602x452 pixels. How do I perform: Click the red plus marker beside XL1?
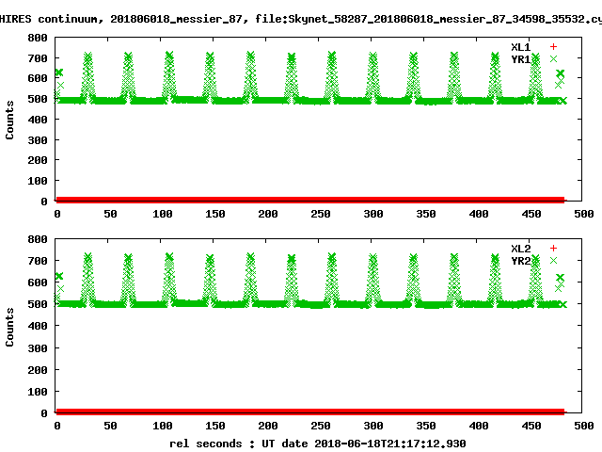coord(553,47)
